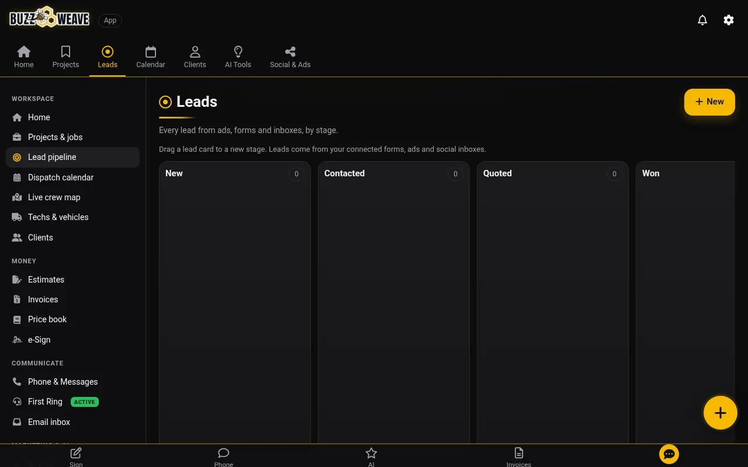Viewport: 748px width, 467px height.
Task: Click the count badge in Contacted column
Action: coord(455,174)
